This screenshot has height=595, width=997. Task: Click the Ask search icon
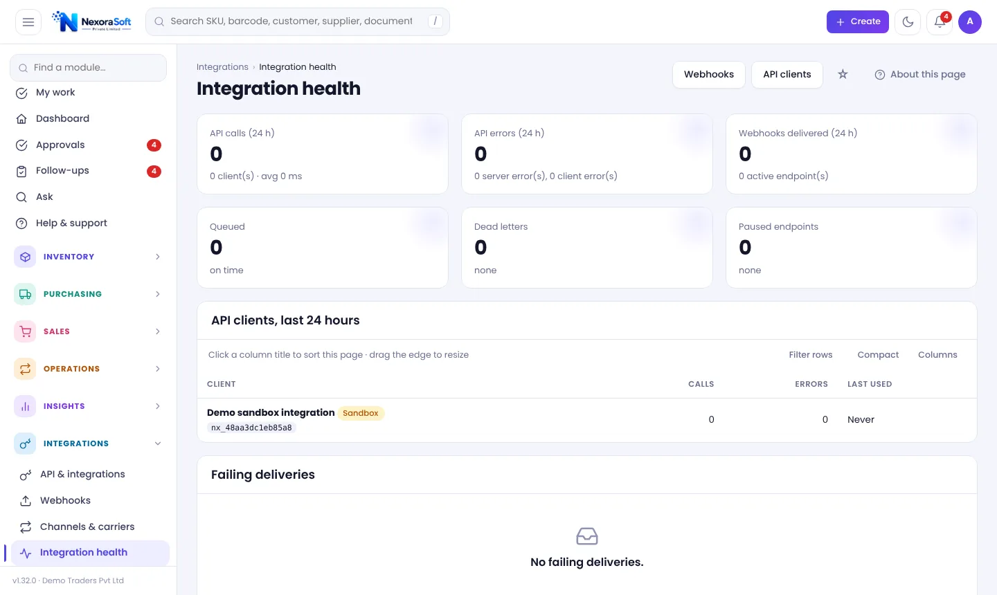[21, 197]
